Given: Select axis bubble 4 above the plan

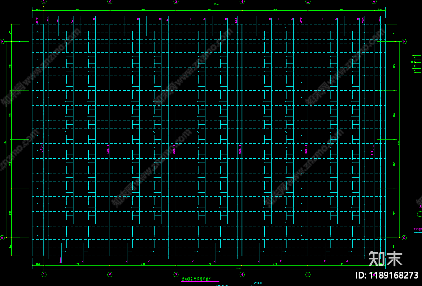Looking at the screenshot, I should pyautogui.click(x=242, y=2).
